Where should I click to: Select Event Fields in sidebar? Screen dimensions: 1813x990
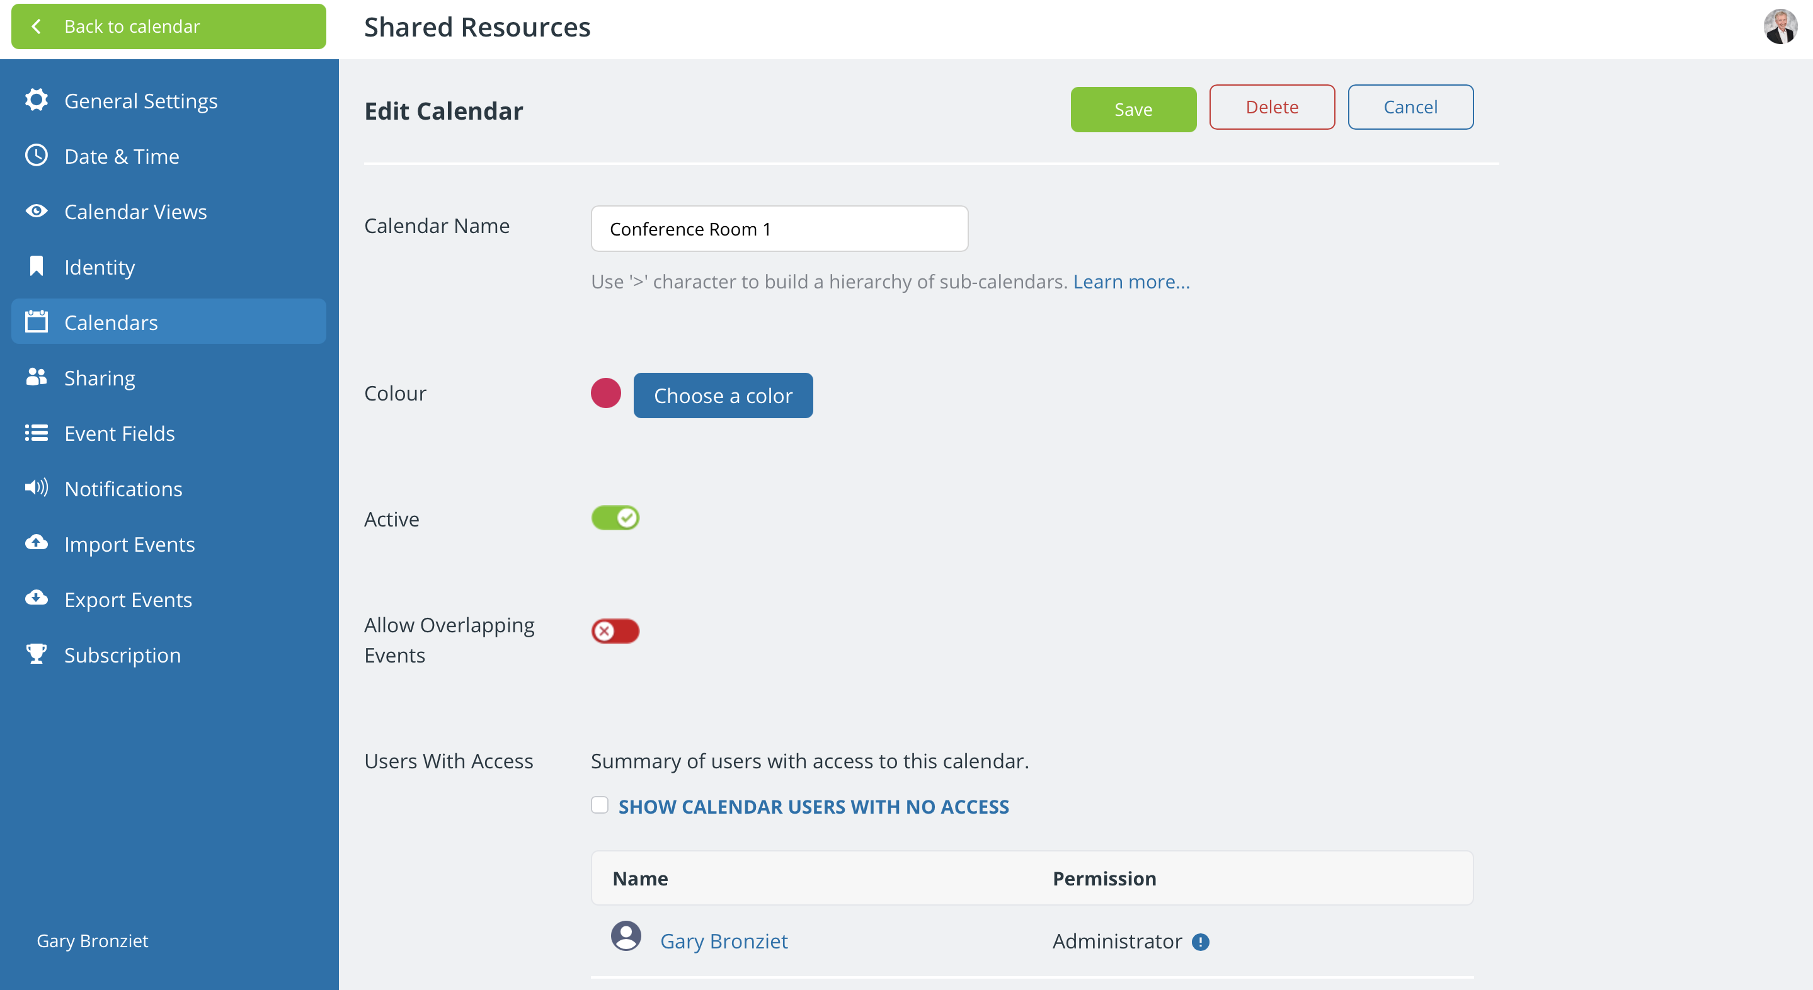tap(169, 433)
